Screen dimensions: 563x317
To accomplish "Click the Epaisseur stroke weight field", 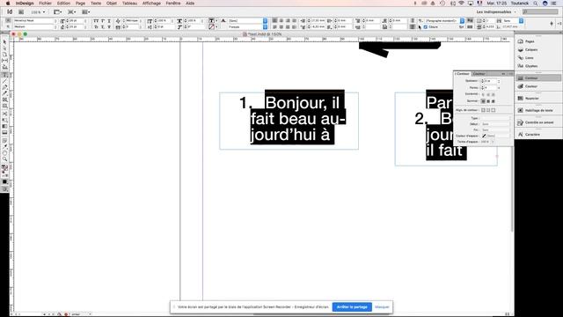I will (490, 81).
